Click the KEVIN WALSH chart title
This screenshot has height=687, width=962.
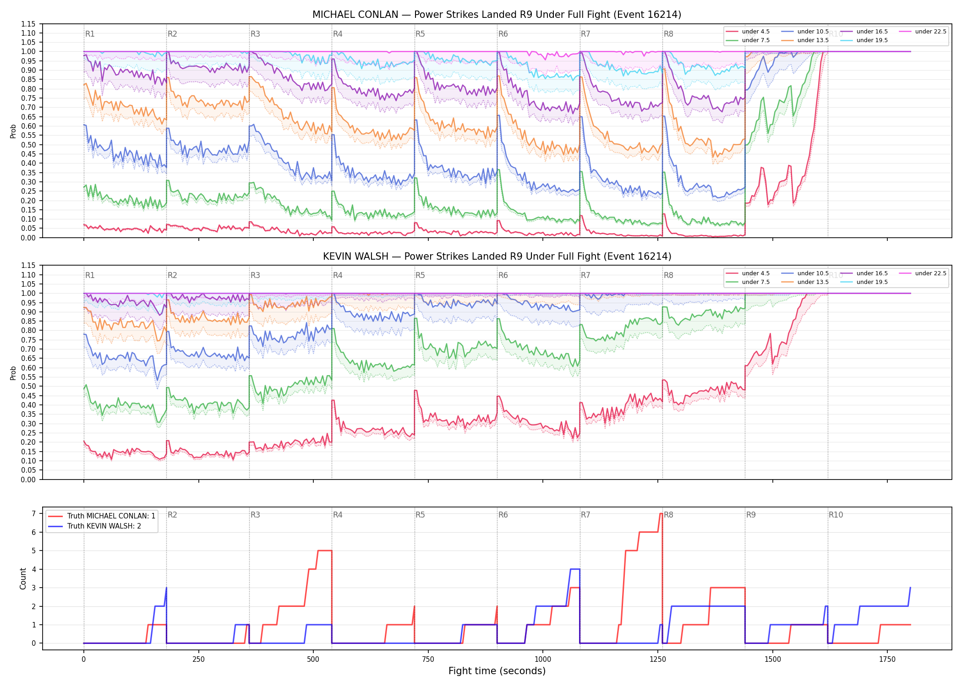click(x=497, y=256)
